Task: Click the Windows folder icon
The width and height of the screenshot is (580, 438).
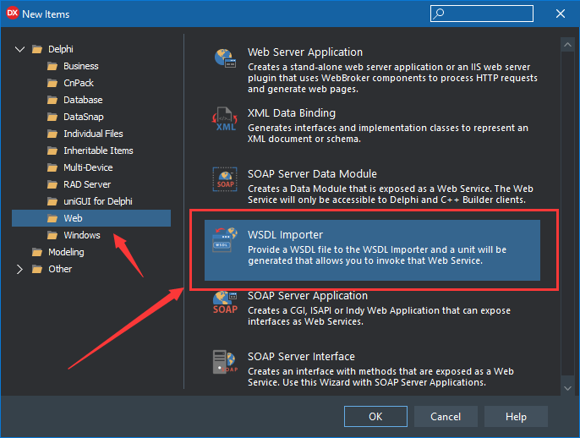Action: [52, 235]
